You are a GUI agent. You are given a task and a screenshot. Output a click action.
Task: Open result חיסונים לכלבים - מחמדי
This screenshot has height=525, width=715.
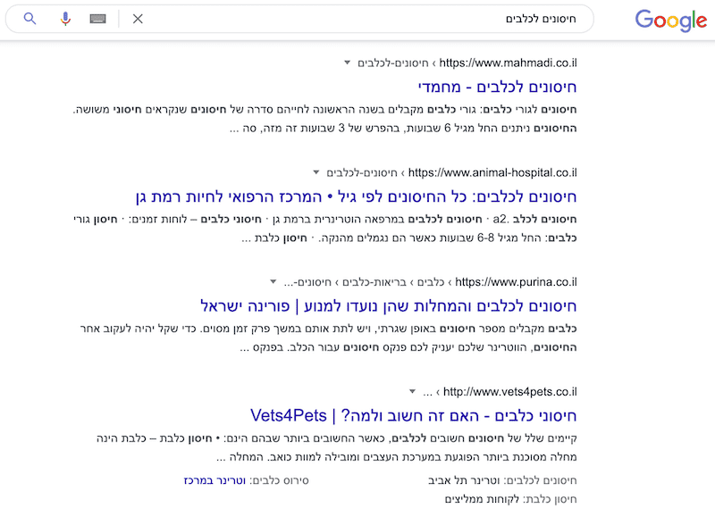click(x=497, y=87)
